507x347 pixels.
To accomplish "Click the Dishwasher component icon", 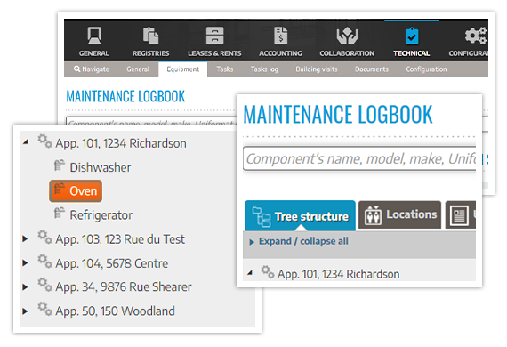I will (x=60, y=165).
